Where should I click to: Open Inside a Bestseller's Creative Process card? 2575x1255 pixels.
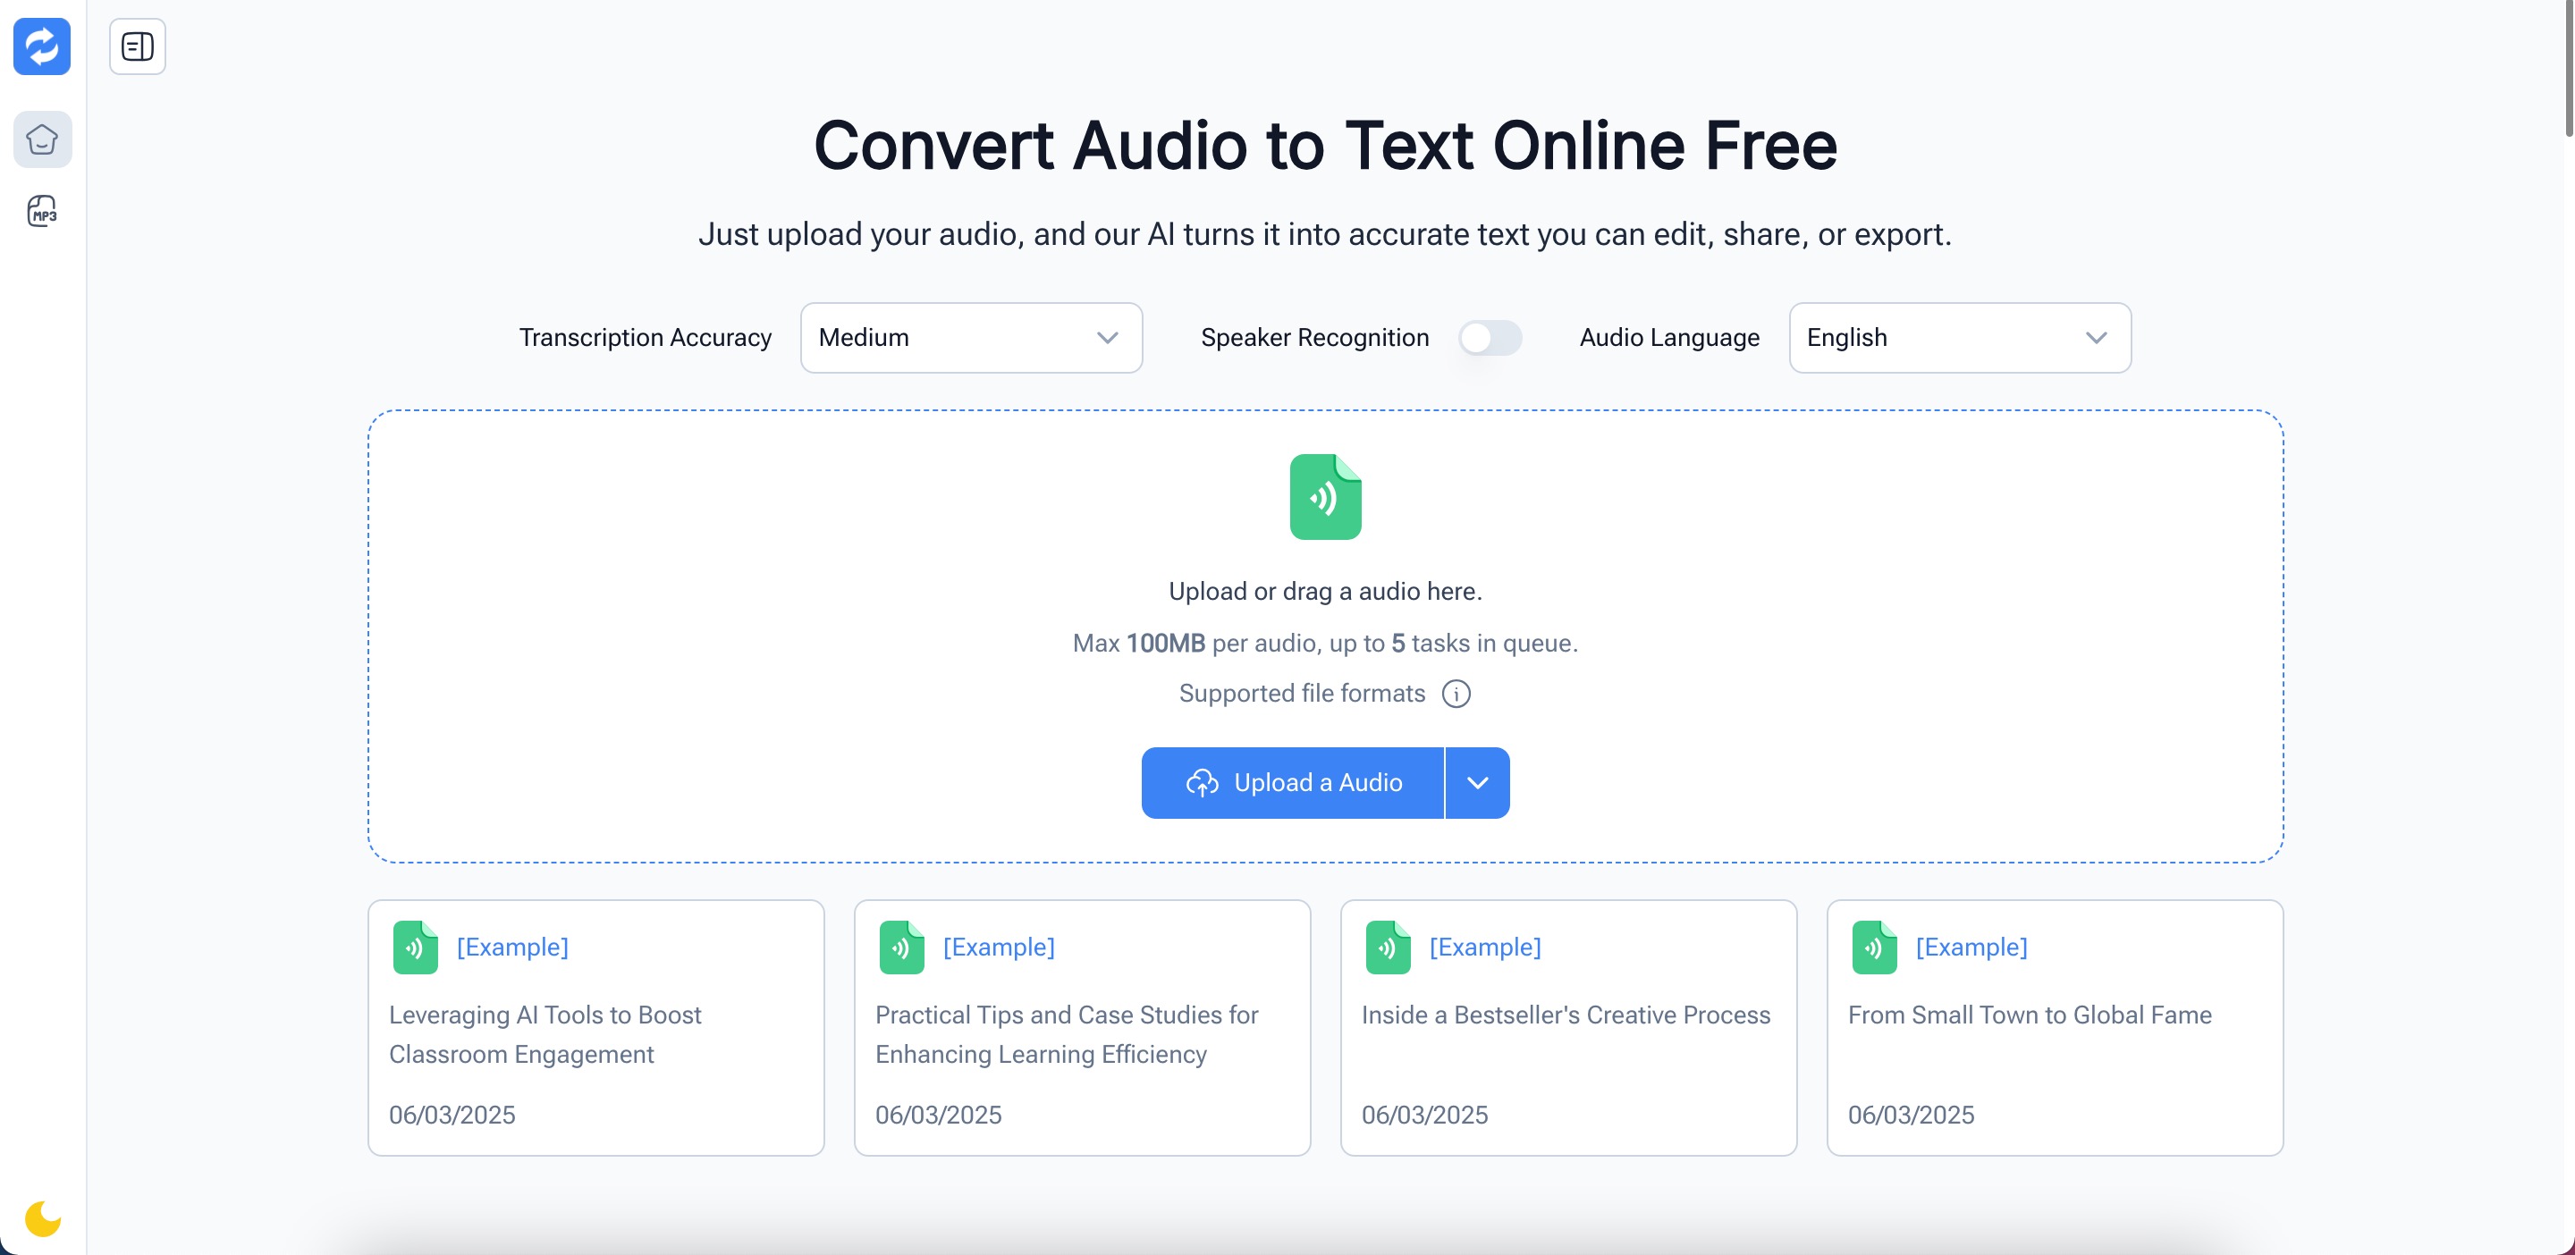[1566, 1015]
